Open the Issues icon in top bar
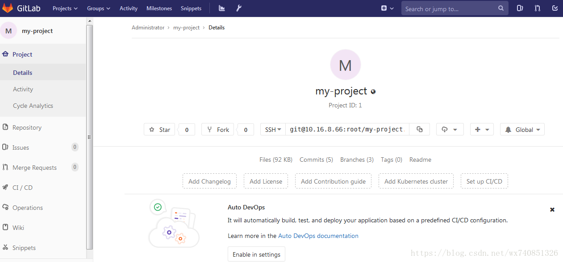The width and height of the screenshot is (563, 262). click(520, 8)
